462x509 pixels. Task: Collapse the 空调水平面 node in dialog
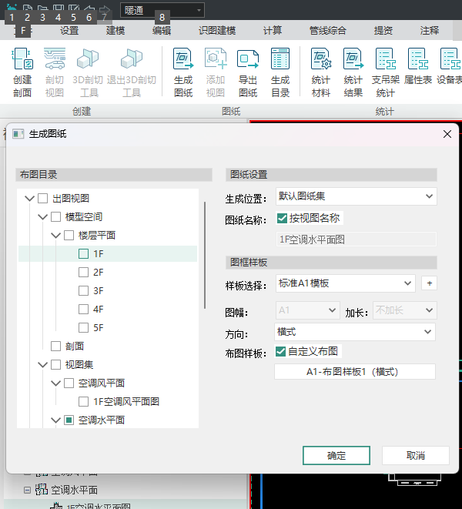tap(56, 420)
